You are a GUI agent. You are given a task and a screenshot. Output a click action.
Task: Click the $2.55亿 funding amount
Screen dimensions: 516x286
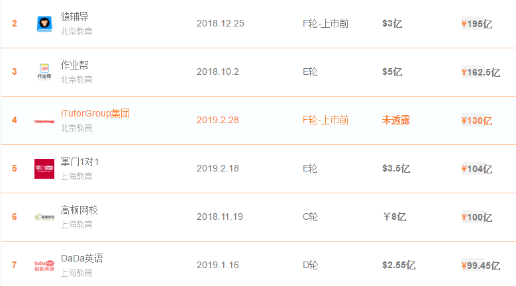tap(399, 265)
